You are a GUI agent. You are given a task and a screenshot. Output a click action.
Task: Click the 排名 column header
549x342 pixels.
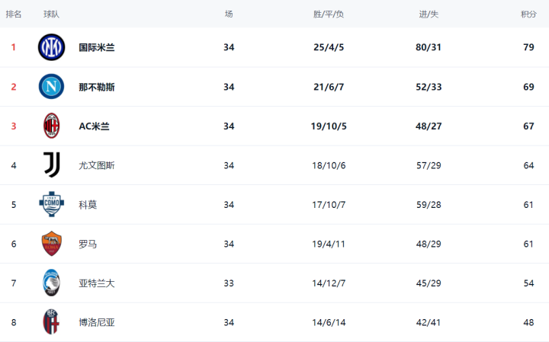[x=14, y=14]
